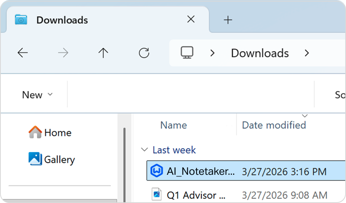This screenshot has width=346, height=203.
Task: Click the Forward arrow navigation button
Action: pyautogui.click(x=63, y=53)
